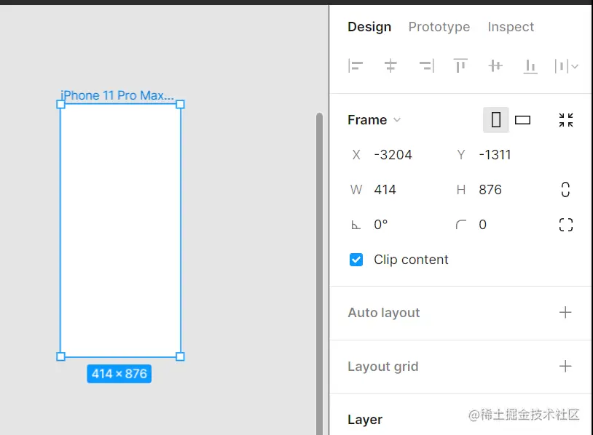Add Auto layout with plus button
Viewport: 593px width, 435px height.
click(565, 312)
